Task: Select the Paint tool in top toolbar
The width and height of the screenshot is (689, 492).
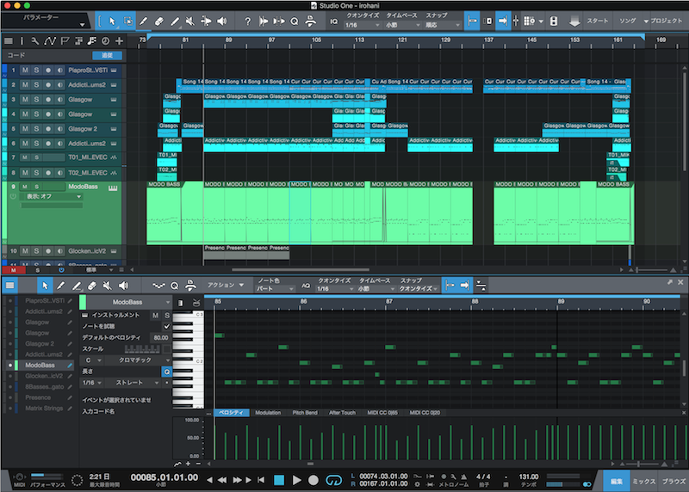Action: [175, 21]
